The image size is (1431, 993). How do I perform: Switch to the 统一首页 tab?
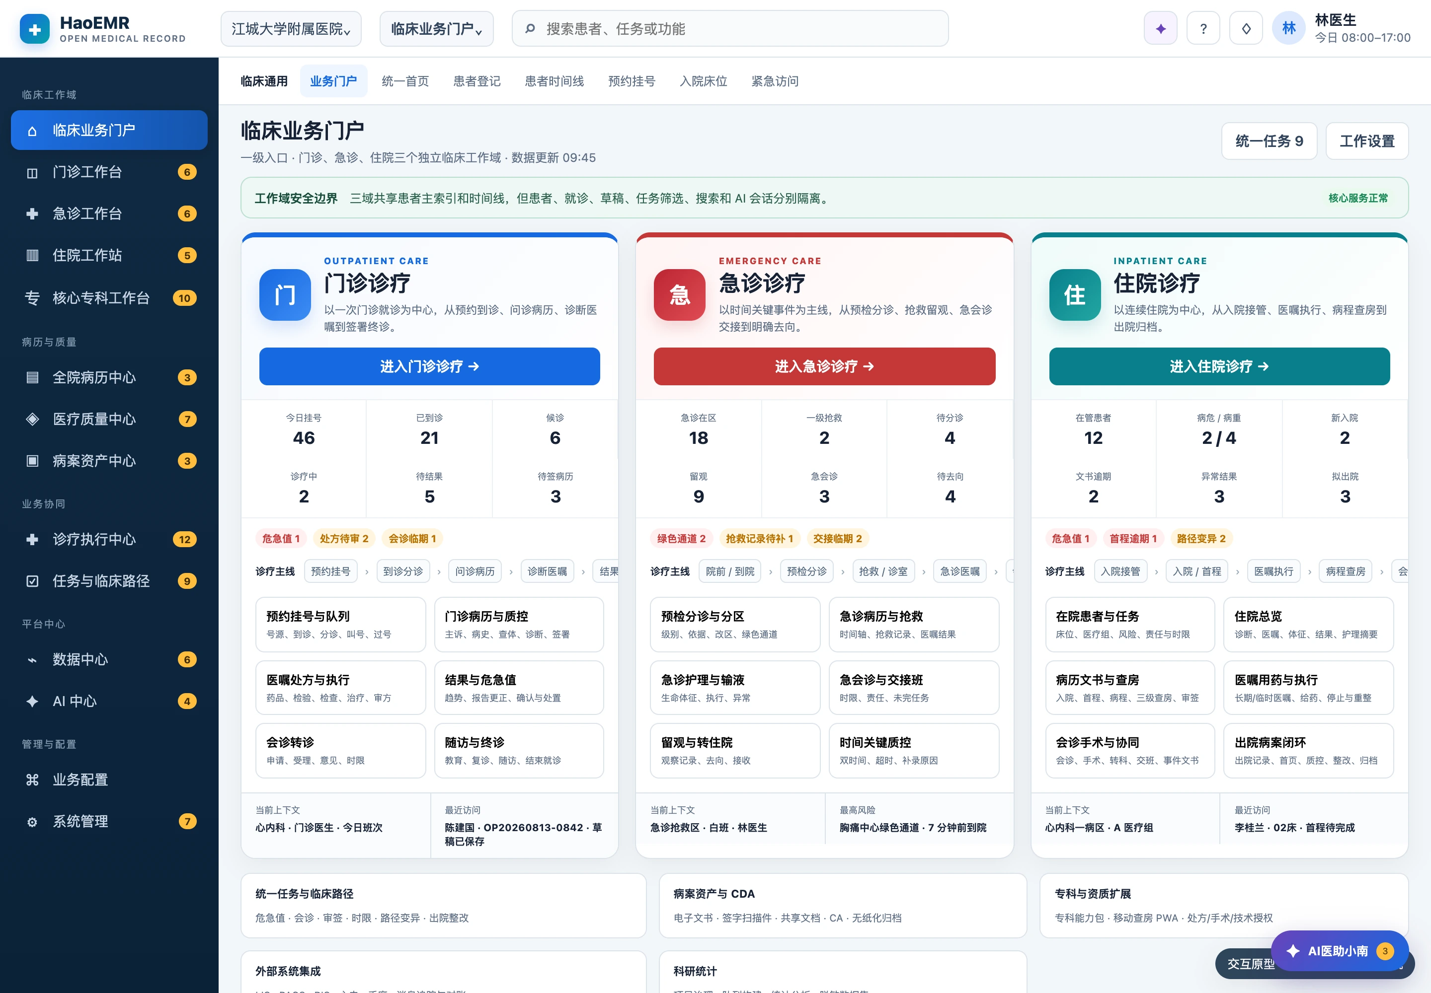[x=405, y=81]
